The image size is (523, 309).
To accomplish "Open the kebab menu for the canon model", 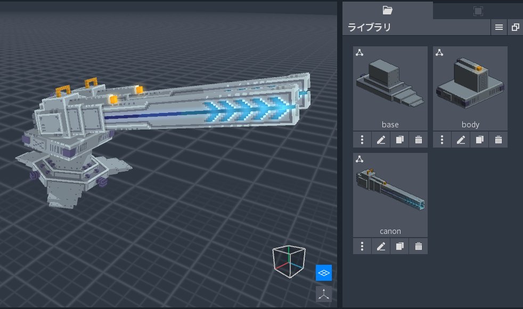I will click(362, 246).
